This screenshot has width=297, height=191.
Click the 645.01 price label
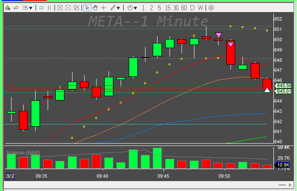click(x=284, y=91)
